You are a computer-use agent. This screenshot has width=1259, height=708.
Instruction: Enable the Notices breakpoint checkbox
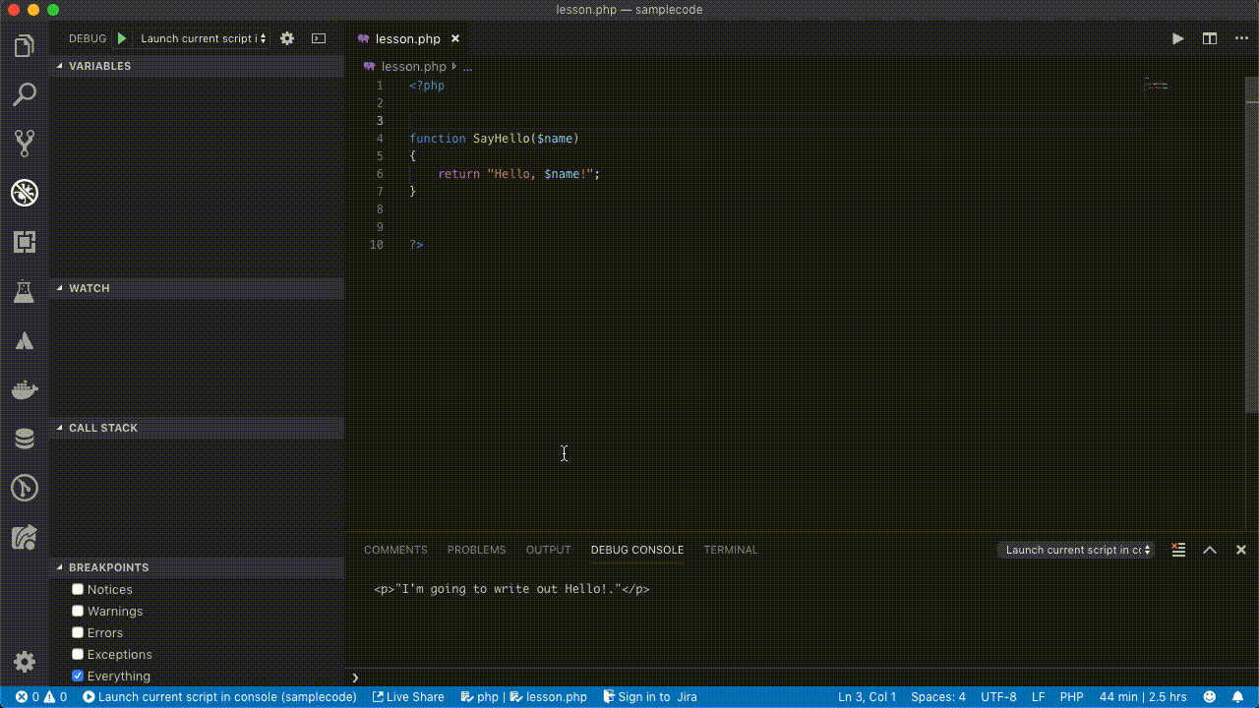78,589
